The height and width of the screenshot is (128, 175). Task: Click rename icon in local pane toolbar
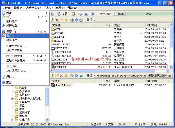coord(66,76)
